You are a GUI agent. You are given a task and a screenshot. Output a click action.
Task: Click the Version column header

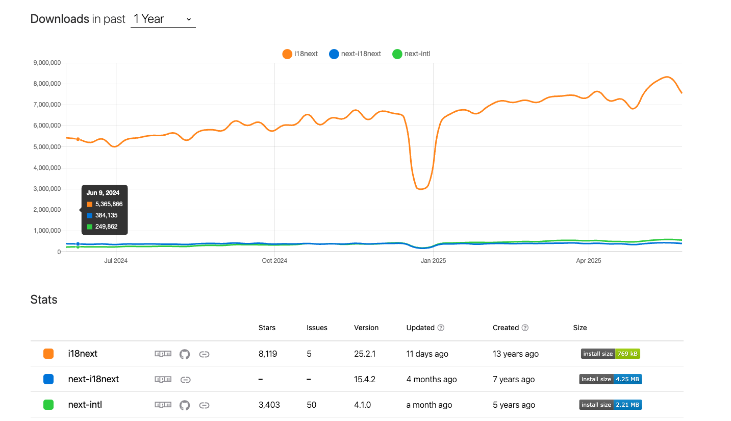click(366, 328)
